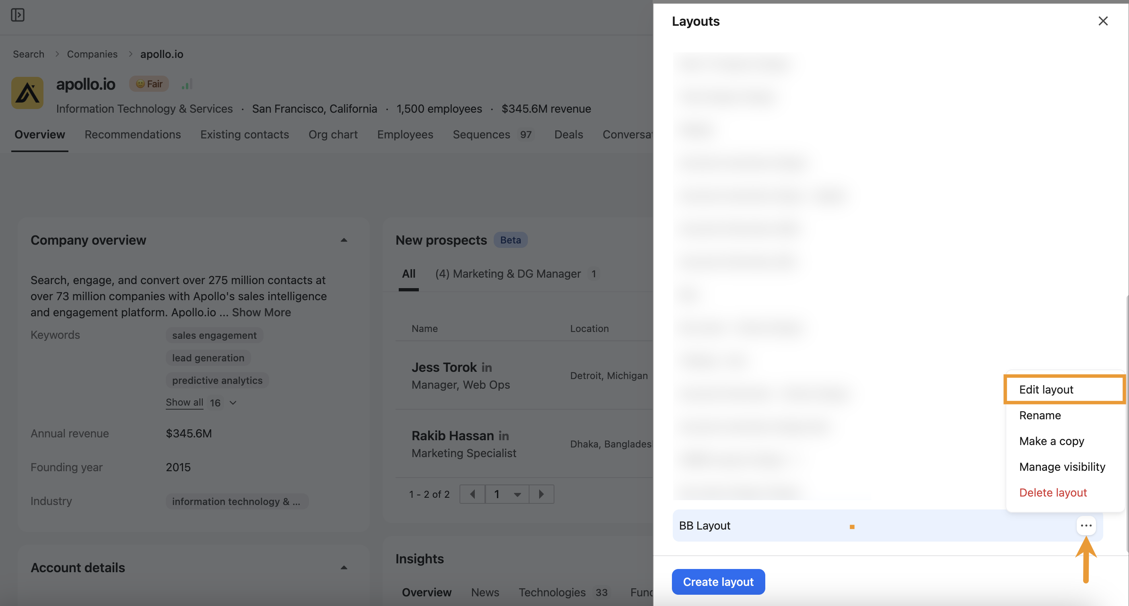Open the BB Layout three-dot options menu

click(x=1086, y=526)
